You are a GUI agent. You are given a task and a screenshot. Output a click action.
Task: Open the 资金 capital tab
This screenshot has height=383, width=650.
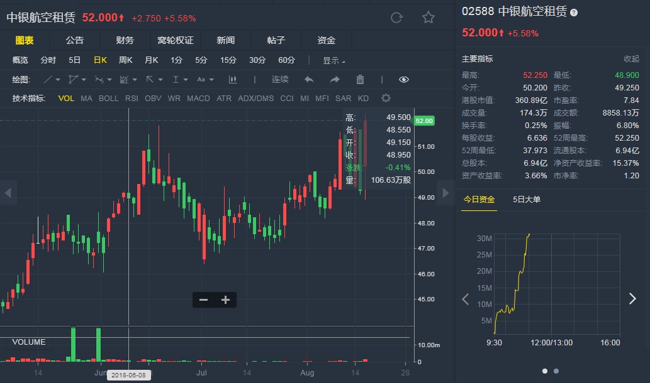pyautogui.click(x=326, y=40)
